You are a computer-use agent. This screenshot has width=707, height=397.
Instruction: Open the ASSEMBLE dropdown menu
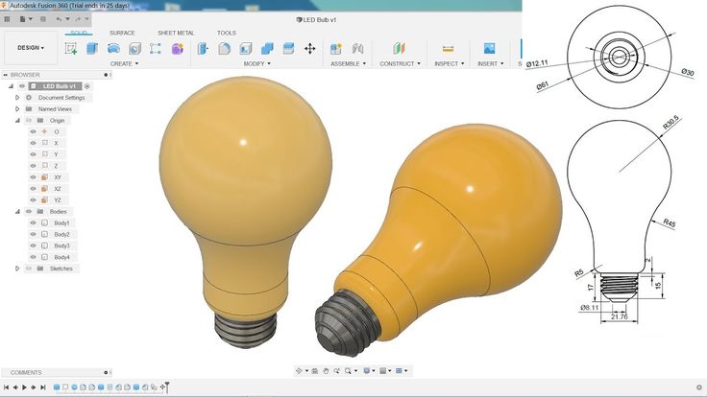(x=348, y=64)
